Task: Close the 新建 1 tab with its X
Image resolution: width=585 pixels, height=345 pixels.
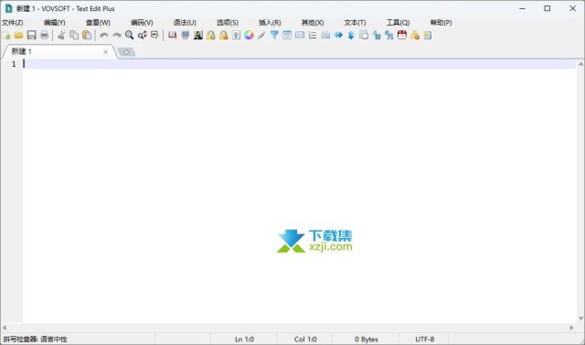Action: (106, 52)
